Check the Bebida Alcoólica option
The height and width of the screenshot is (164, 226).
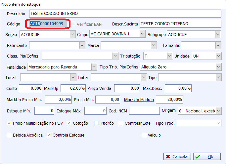point(9,135)
